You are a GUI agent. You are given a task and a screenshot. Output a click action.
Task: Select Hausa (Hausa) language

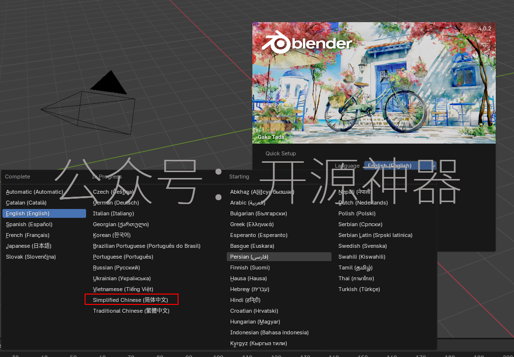pyautogui.click(x=279, y=278)
